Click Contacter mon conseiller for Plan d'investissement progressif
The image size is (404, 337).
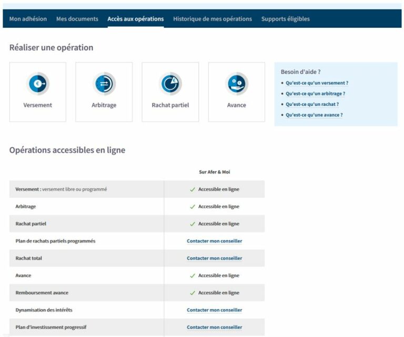[215, 328]
